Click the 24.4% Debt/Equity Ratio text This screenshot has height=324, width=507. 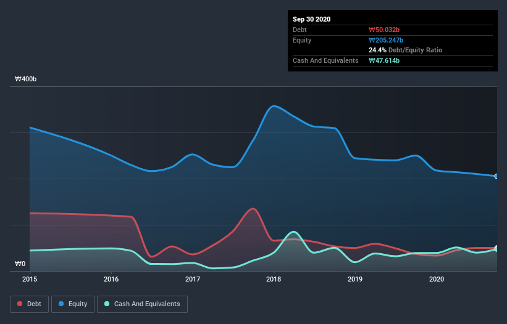click(x=406, y=50)
